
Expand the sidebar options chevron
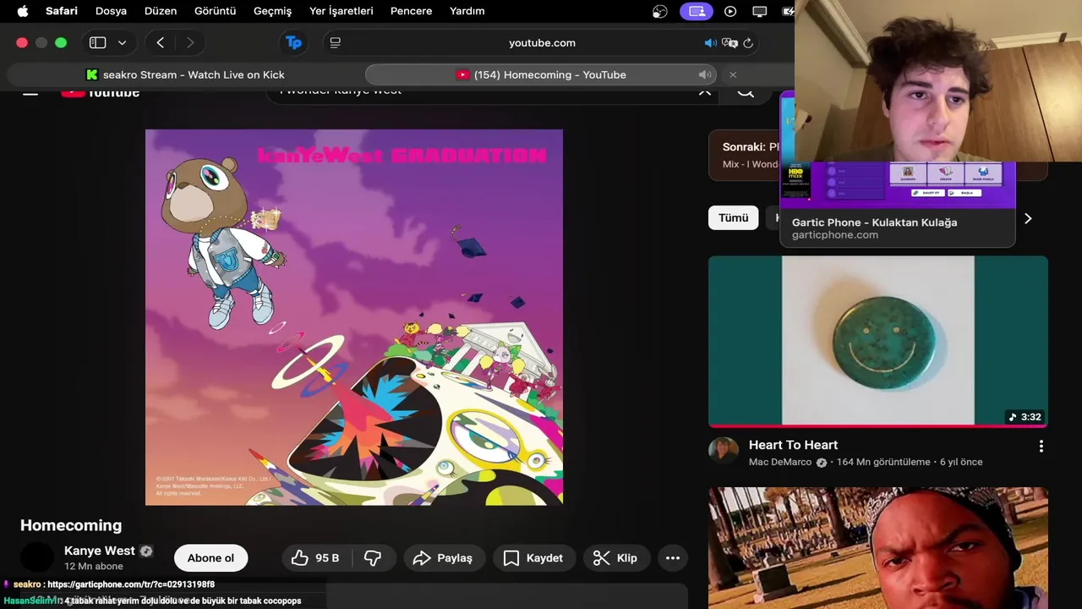(122, 42)
